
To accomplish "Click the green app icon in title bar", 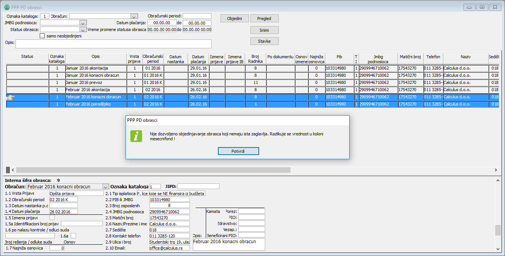I will (x=6, y=7).
